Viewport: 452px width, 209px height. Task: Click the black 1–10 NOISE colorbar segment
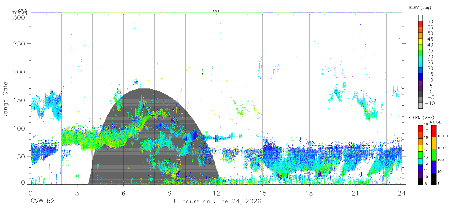434,178
